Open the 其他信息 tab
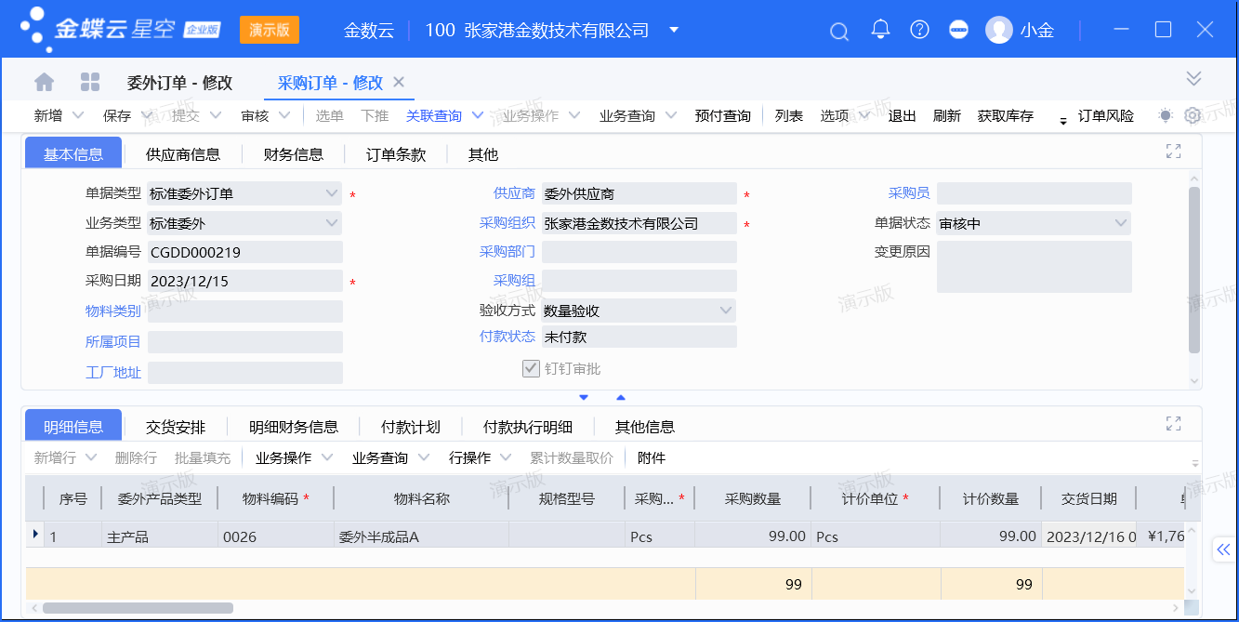Screen dimensions: 1239x622 tap(645, 427)
